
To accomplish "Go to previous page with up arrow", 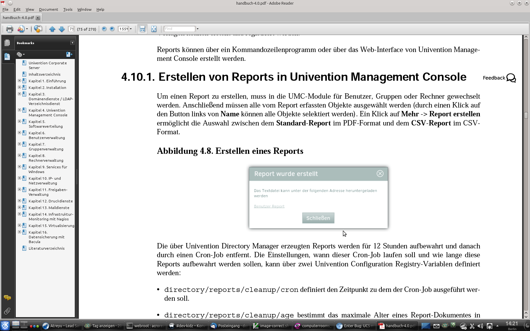I will coord(52,29).
